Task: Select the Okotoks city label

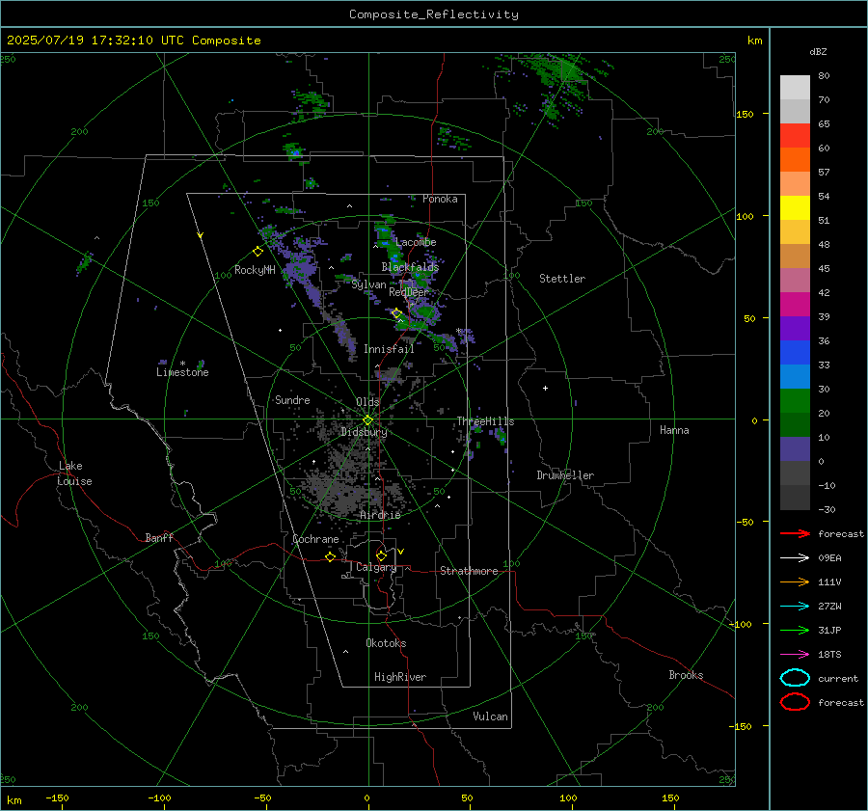Action: 386,643
